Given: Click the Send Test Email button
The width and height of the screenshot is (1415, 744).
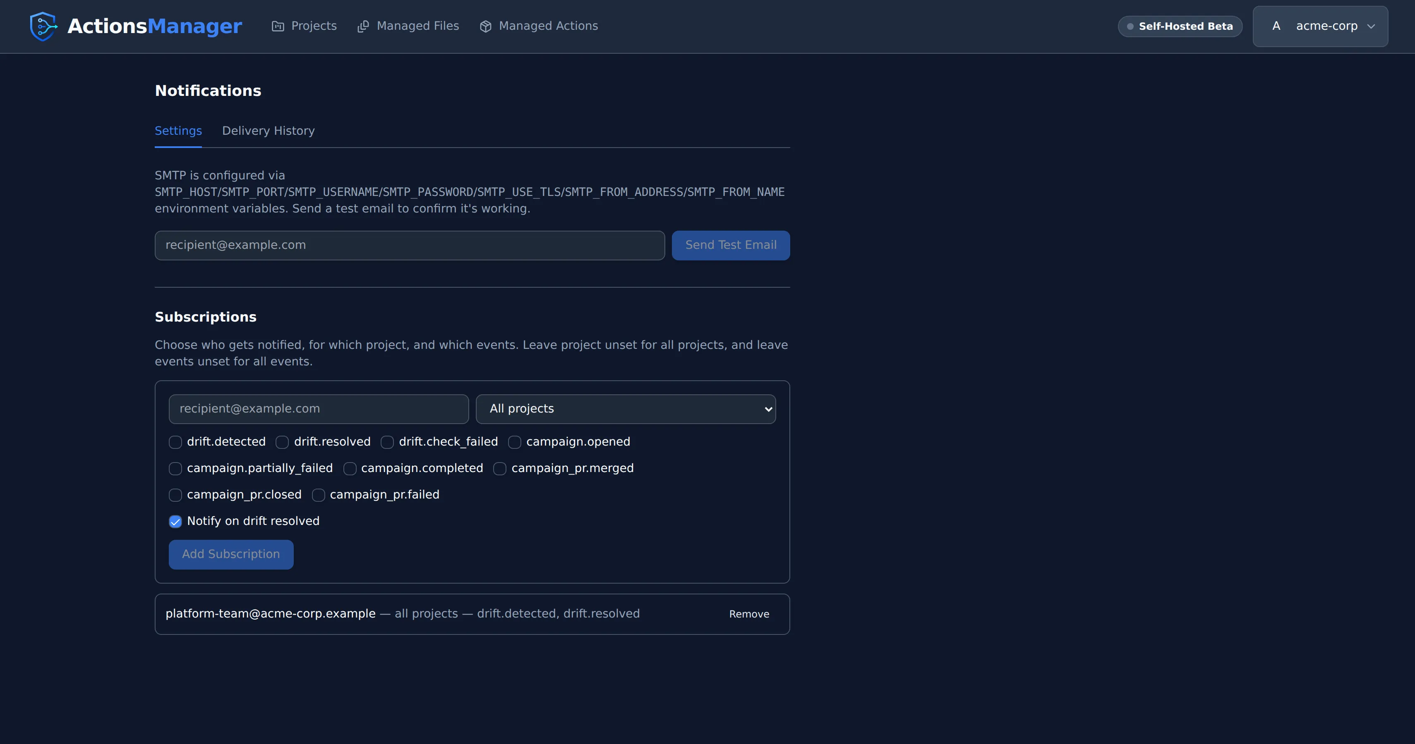Looking at the screenshot, I should tap(731, 245).
